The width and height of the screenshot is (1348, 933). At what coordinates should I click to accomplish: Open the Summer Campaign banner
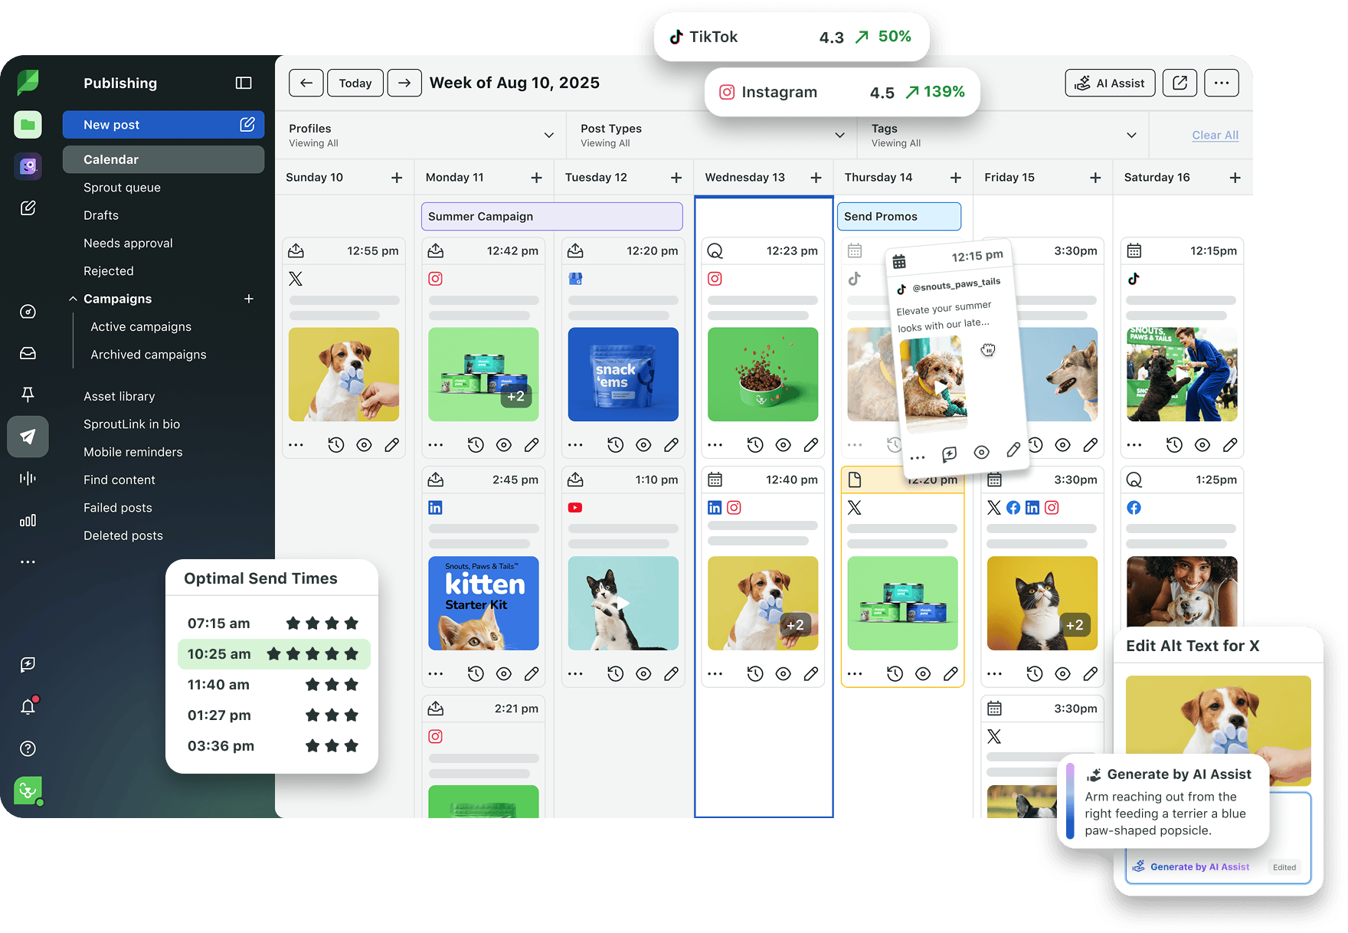tap(551, 217)
